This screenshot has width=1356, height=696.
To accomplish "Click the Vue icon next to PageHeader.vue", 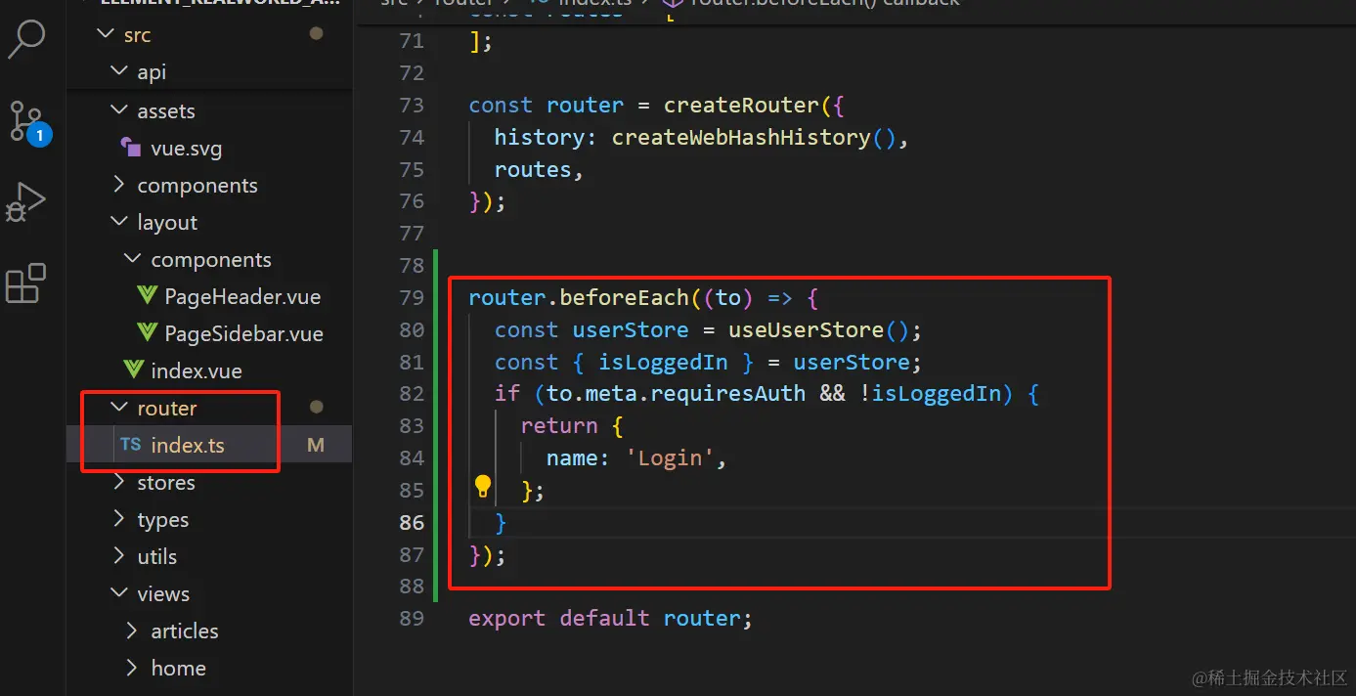I will tap(148, 296).
